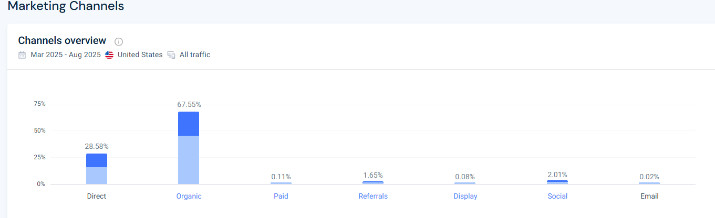Click dark blue segment of Direct bar
Screen dimensions: 715x218
click(x=97, y=160)
